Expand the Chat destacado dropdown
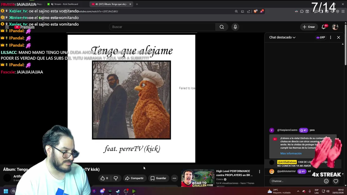The image size is (347, 195). [282, 37]
